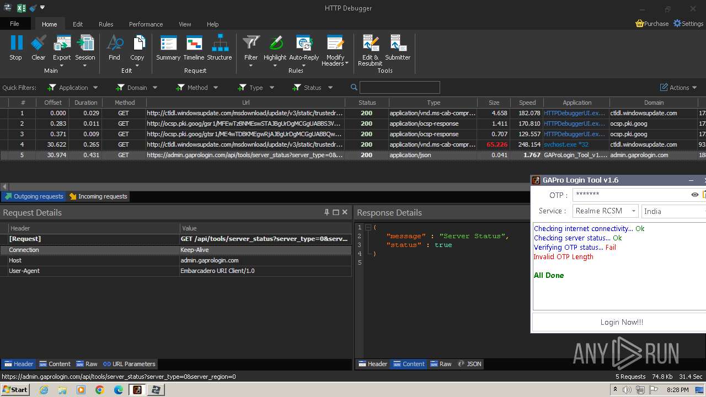Show Incoming requests tab
Screen dimensions: 706x397
(x=98, y=196)
